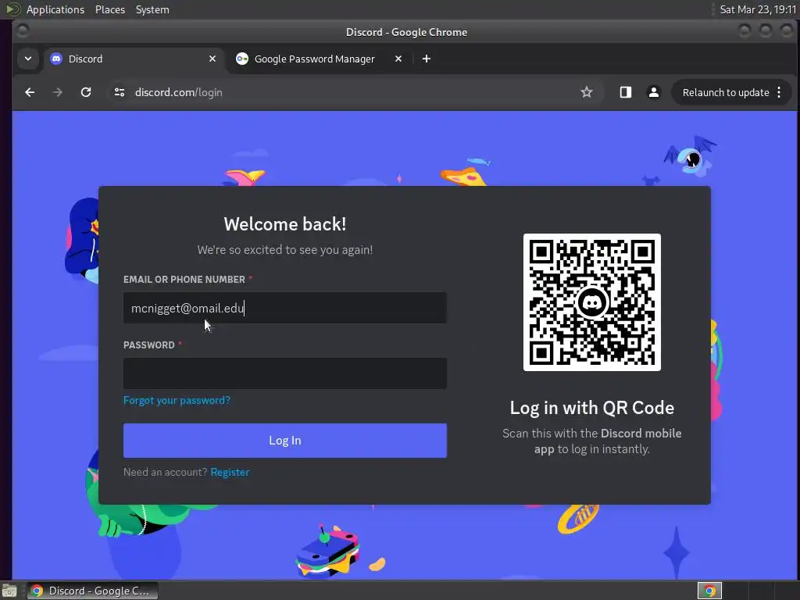Click the Log In button

284,441
